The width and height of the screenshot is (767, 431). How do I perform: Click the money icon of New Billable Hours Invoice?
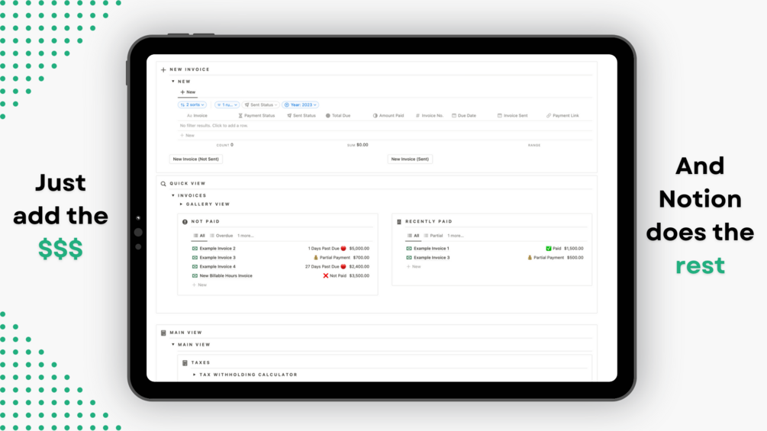tap(195, 275)
